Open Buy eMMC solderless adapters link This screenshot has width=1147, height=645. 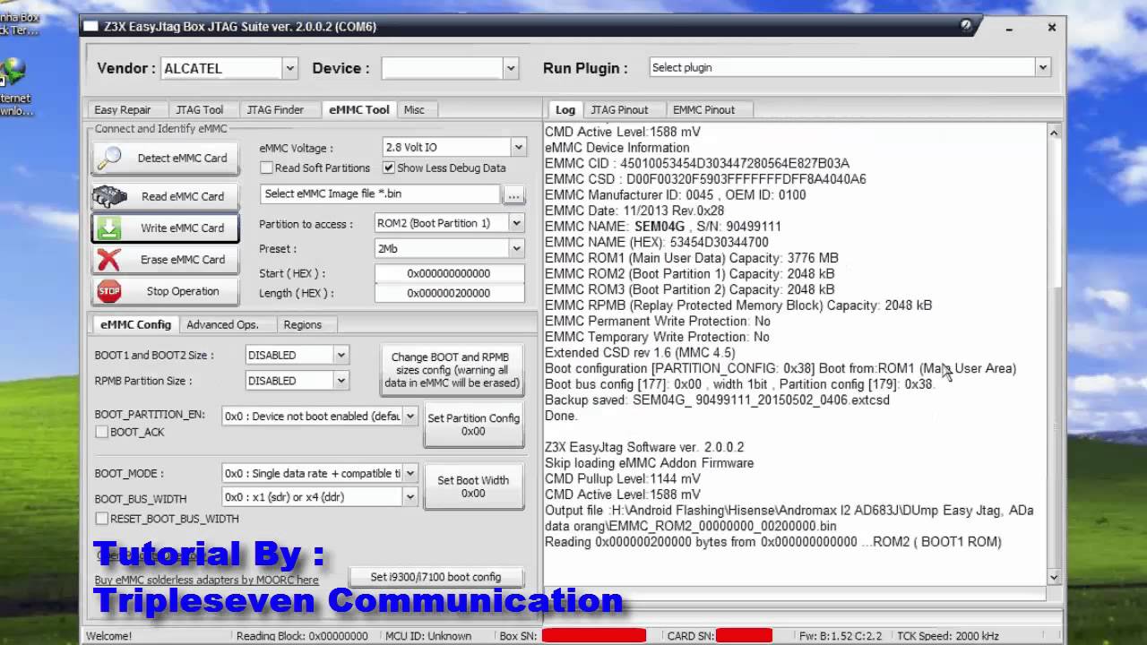point(207,580)
